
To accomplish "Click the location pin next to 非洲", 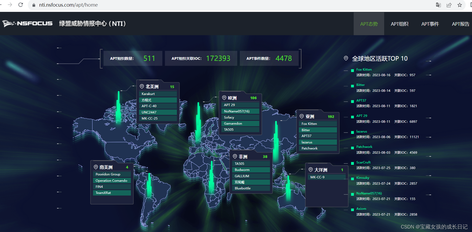I will [235, 156].
